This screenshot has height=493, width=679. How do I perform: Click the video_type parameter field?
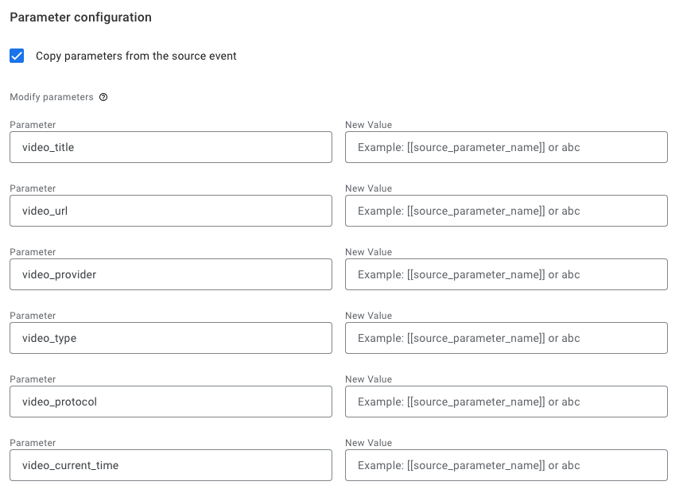click(171, 338)
